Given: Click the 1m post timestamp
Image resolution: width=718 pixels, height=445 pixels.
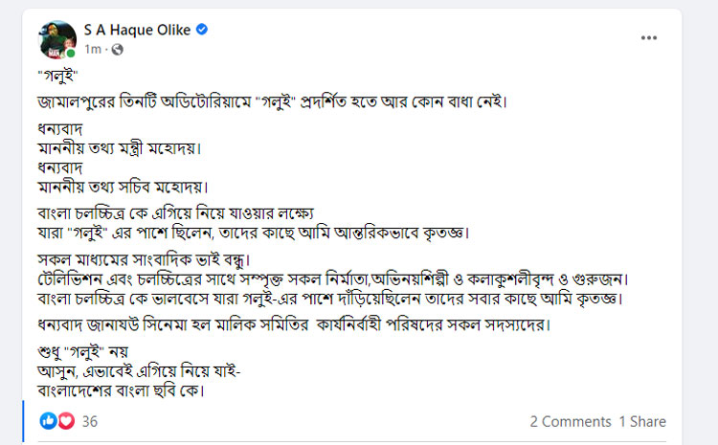Looking at the screenshot, I should click(92, 50).
